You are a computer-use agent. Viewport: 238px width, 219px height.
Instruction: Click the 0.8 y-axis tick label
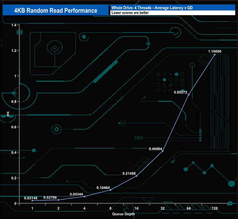click(x=14, y=101)
